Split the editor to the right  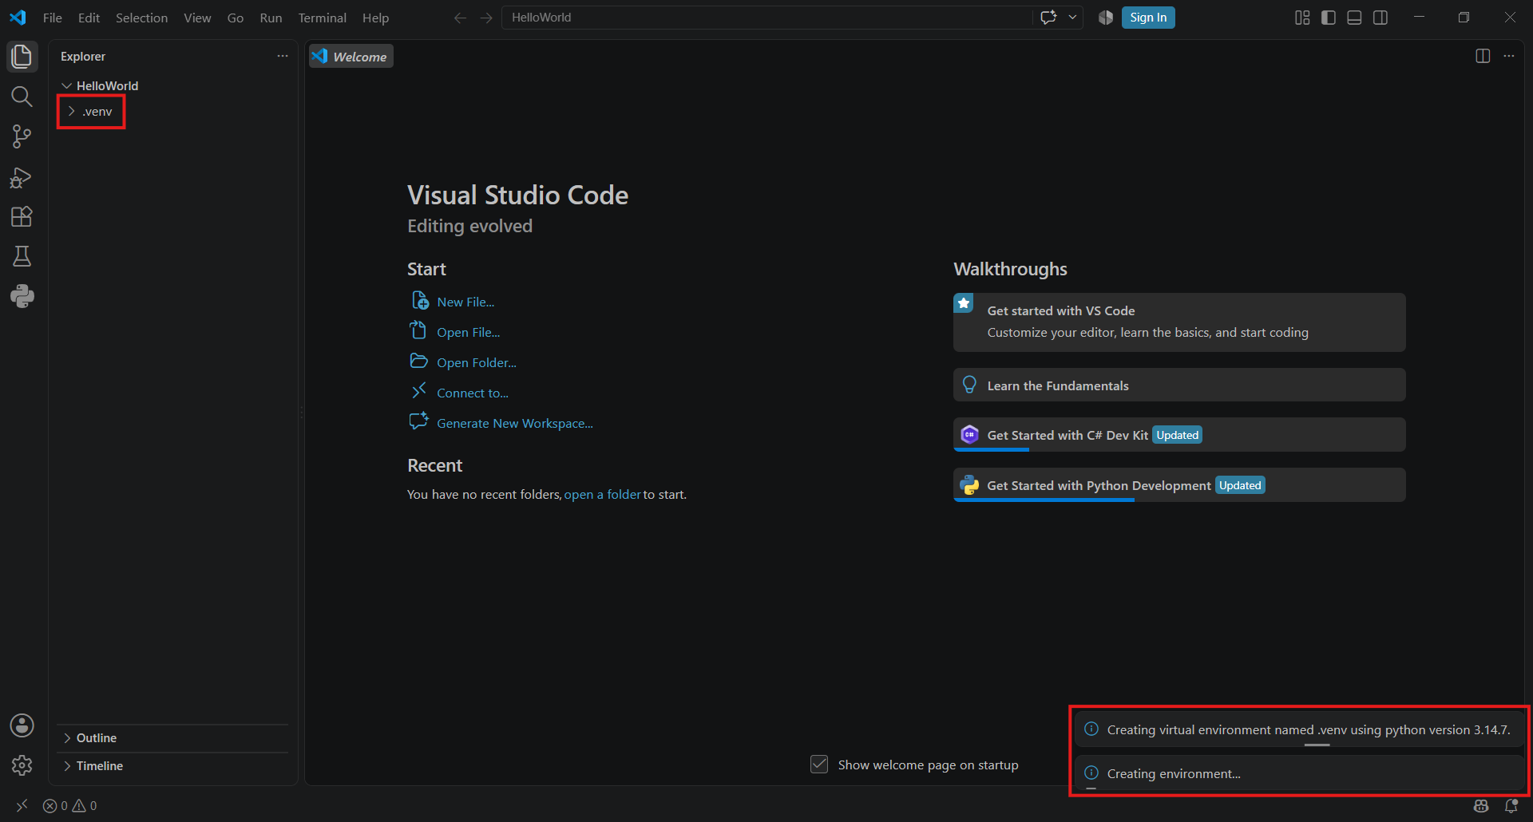[x=1483, y=56]
